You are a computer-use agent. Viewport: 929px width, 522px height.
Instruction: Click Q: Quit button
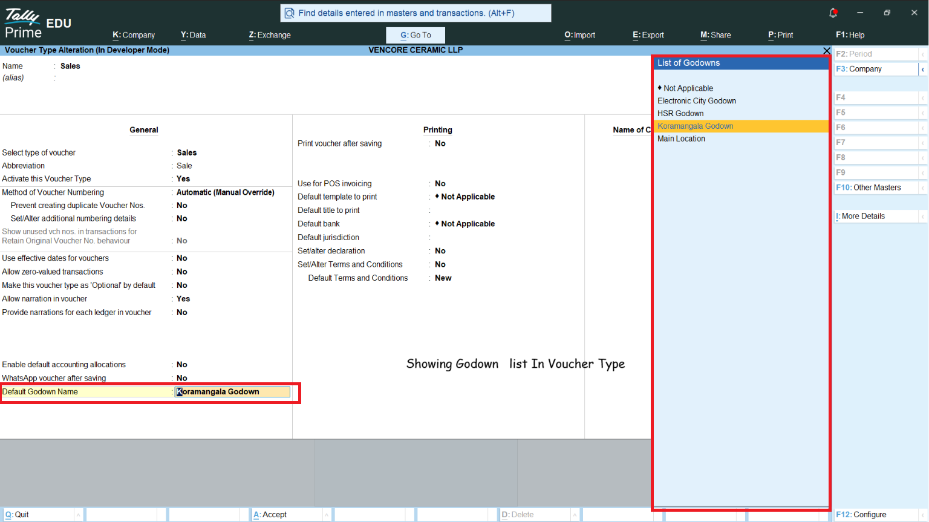(x=38, y=515)
